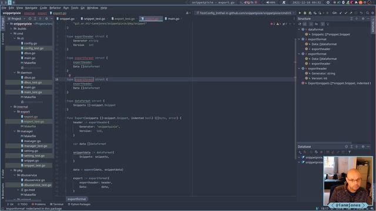Open the Git menu

click(82, 8)
